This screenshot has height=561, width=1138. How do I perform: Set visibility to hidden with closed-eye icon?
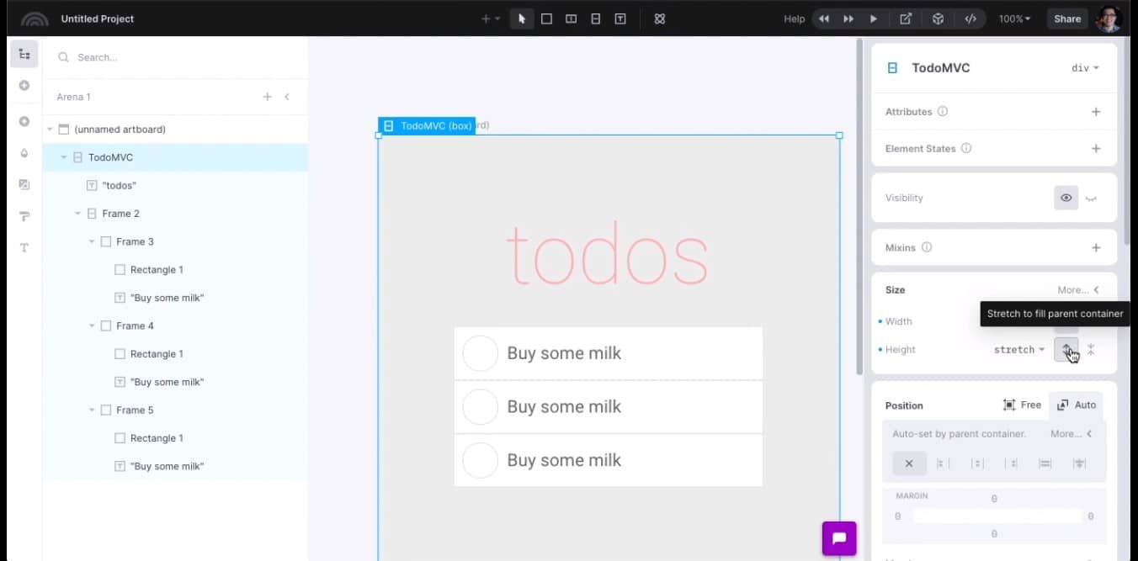tap(1092, 198)
